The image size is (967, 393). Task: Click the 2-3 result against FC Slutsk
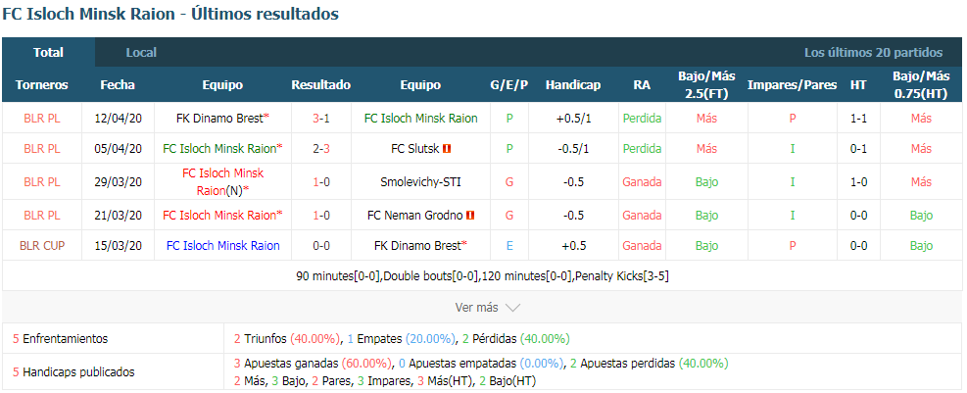click(321, 149)
